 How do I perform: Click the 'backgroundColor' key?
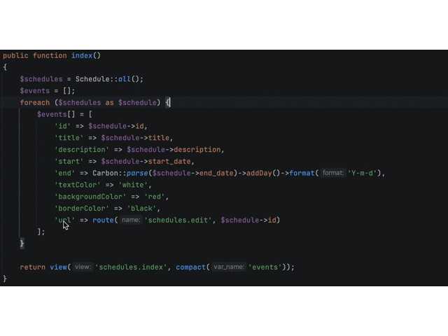click(90, 197)
